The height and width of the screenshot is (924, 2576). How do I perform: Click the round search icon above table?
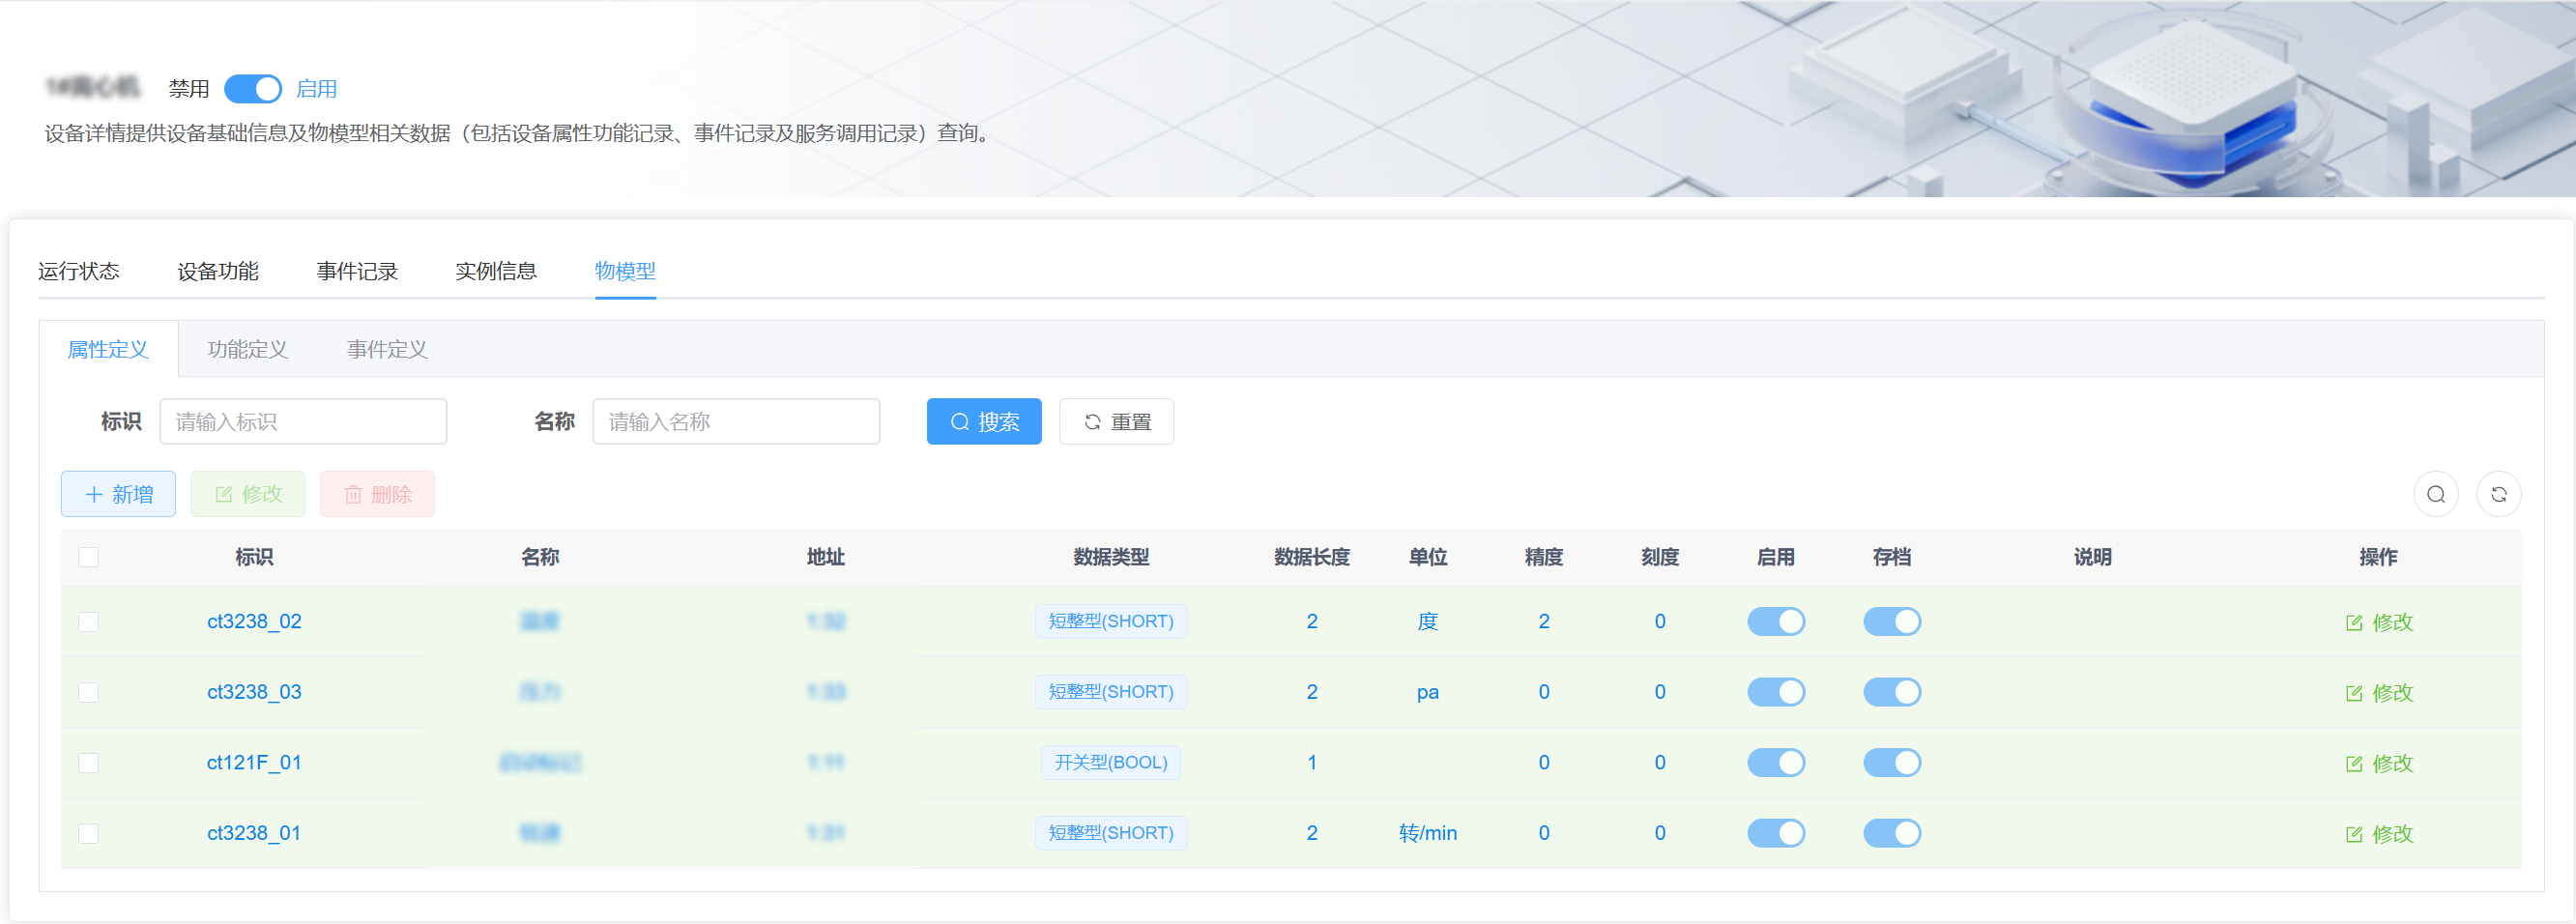(2435, 494)
